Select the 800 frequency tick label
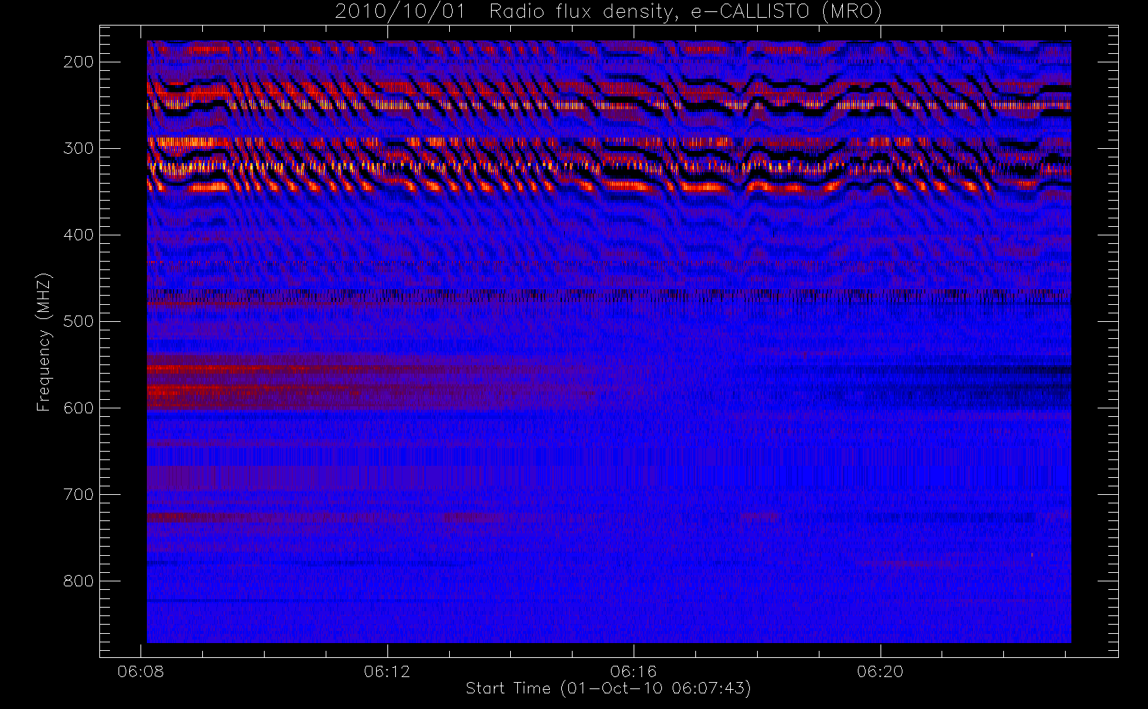Image resolution: width=1148 pixels, height=709 pixels. (79, 581)
